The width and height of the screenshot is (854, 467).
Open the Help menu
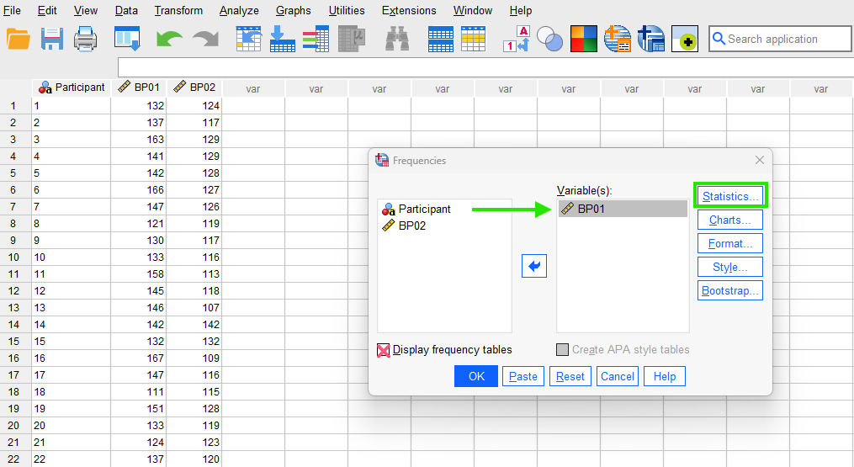click(x=520, y=10)
